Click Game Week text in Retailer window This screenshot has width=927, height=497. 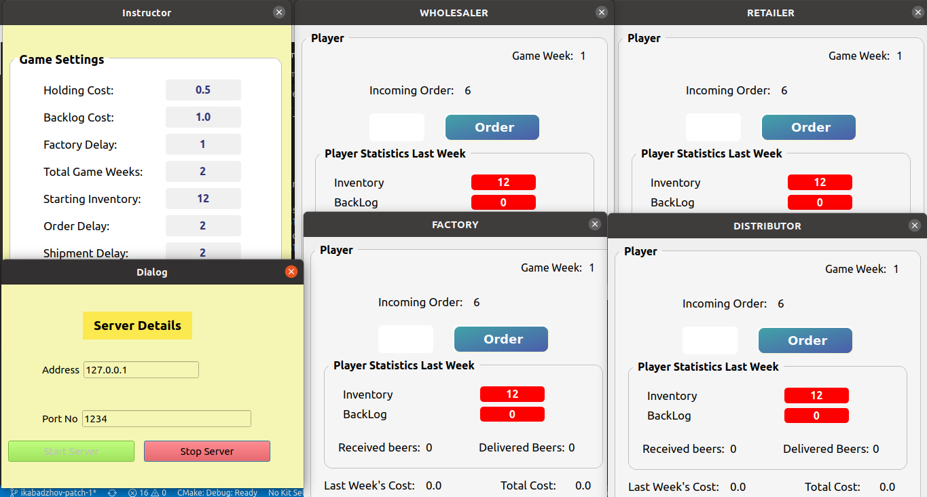point(859,56)
